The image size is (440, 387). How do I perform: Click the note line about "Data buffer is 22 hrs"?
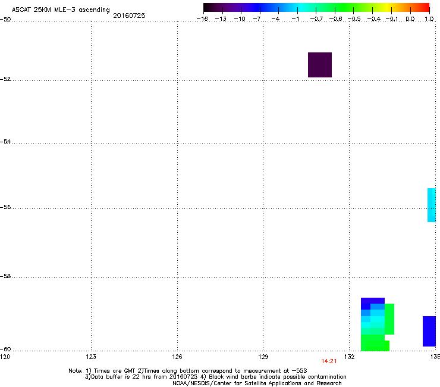point(215,377)
